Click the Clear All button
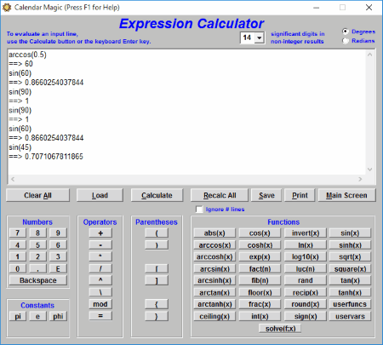 click(37, 195)
